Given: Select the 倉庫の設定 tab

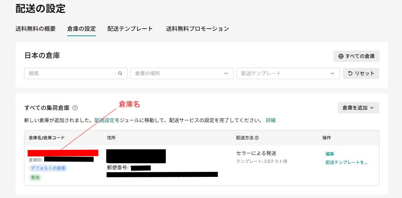Looking at the screenshot, I should point(81,29).
